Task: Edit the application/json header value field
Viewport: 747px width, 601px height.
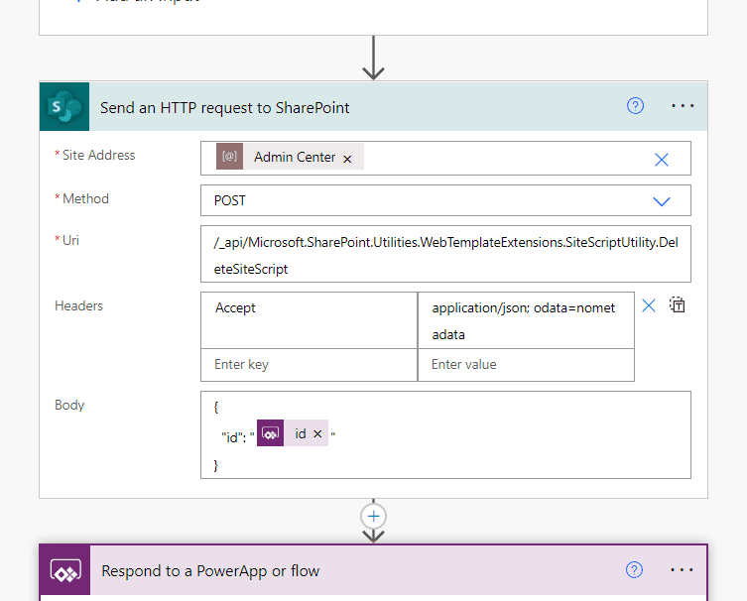Action: pos(526,320)
